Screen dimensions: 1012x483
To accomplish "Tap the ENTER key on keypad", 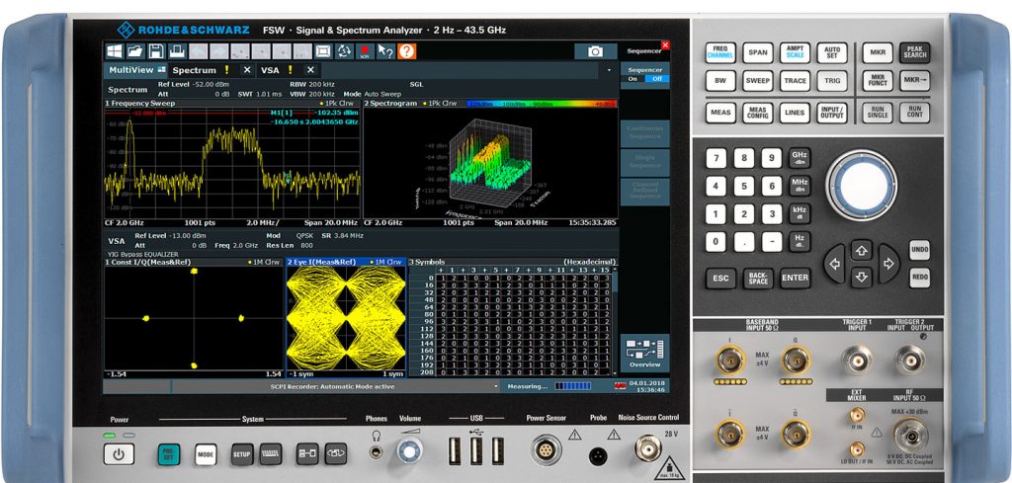I will pos(796,278).
